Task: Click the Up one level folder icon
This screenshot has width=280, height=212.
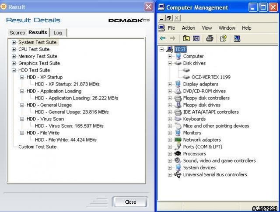Action: (186, 38)
